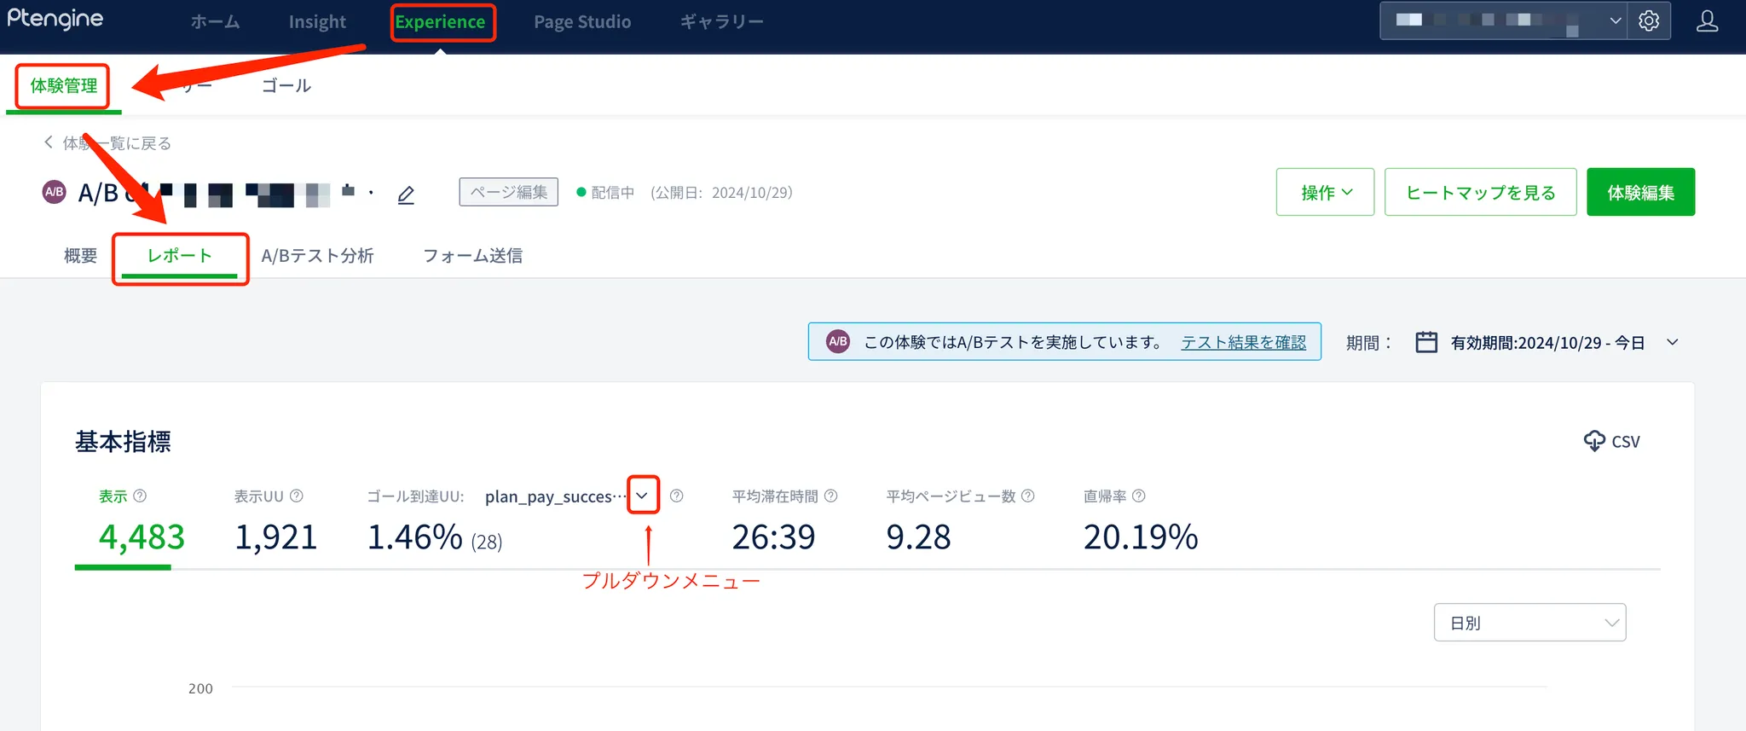This screenshot has width=1746, height=731.
Task: Select Page Studio in top navigation
Action: (x=582, y=22)
